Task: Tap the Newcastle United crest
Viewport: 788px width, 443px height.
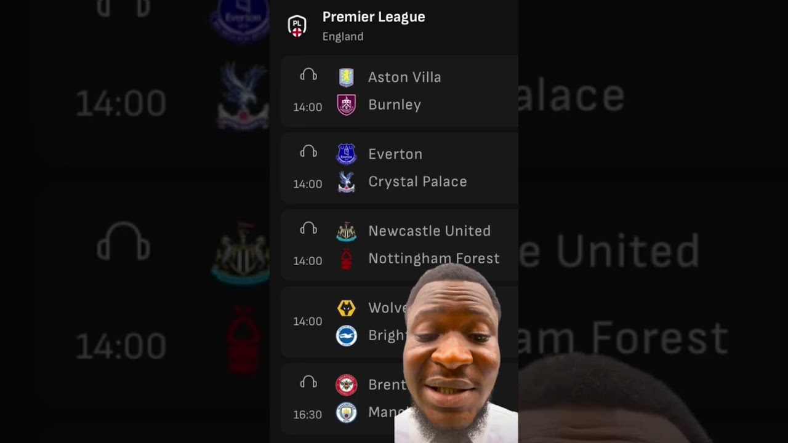Action: pyautogui.click(x=347, y=231)
